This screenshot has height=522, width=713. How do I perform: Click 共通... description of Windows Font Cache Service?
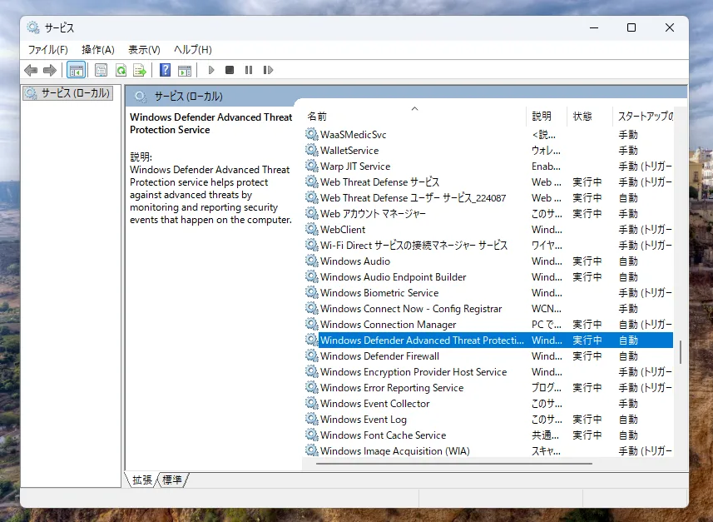(545, 435)
